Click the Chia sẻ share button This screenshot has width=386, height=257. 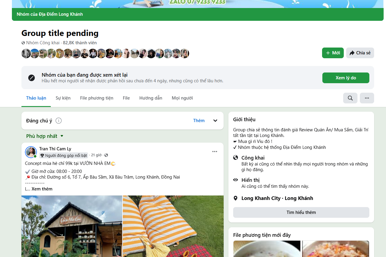[x=360, y=53]
